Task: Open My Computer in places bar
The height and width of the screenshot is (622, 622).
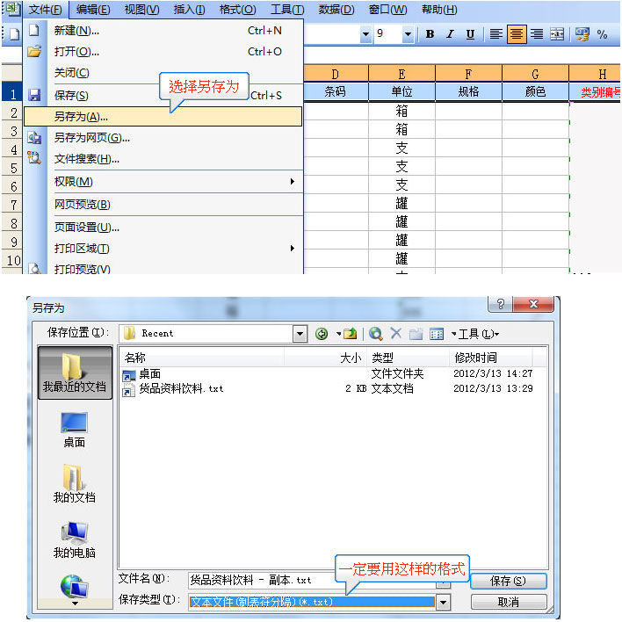Action: (74, 539)
